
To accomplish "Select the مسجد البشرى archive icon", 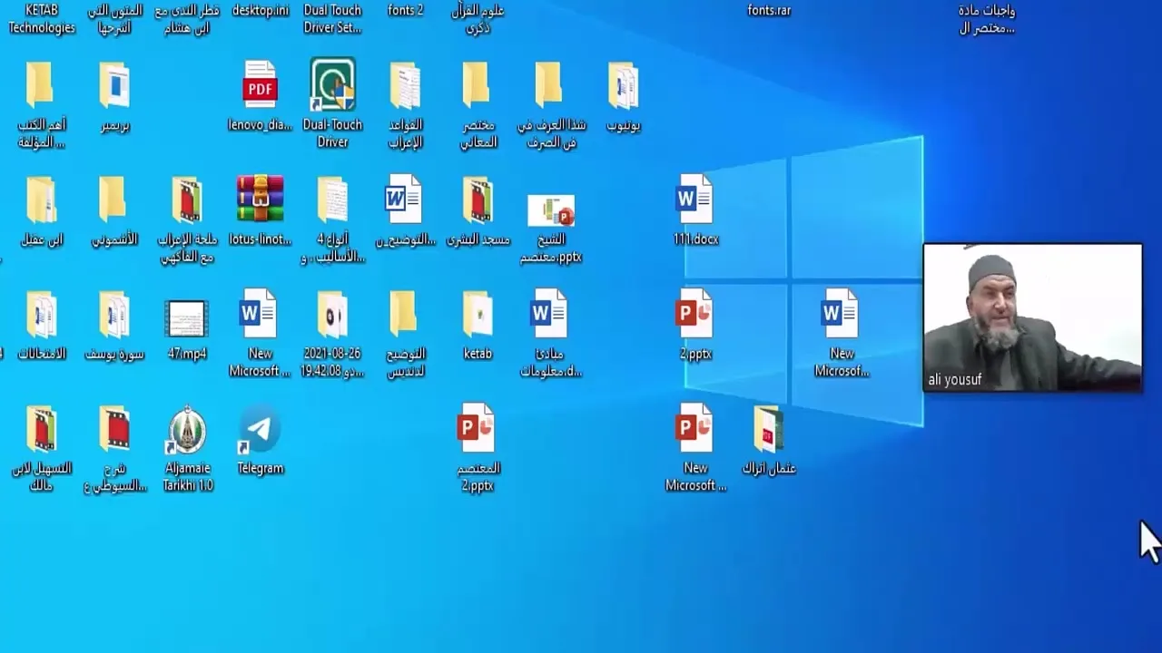I will (x=478, y=200).
